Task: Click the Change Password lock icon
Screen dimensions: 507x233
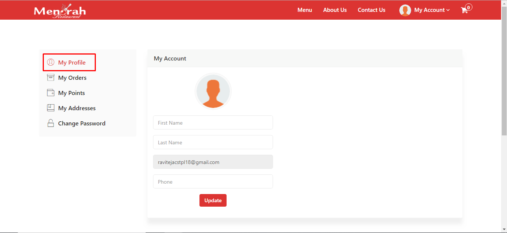Action: [51, 123]
